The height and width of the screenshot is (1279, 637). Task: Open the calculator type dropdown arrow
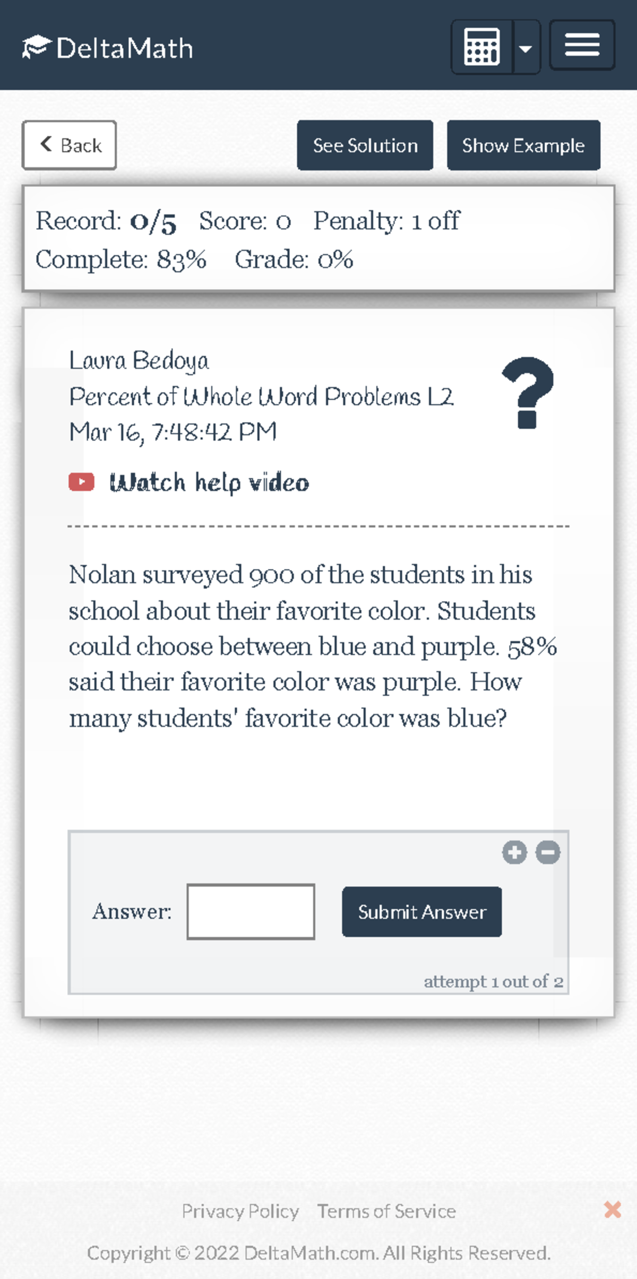[527, 48]
